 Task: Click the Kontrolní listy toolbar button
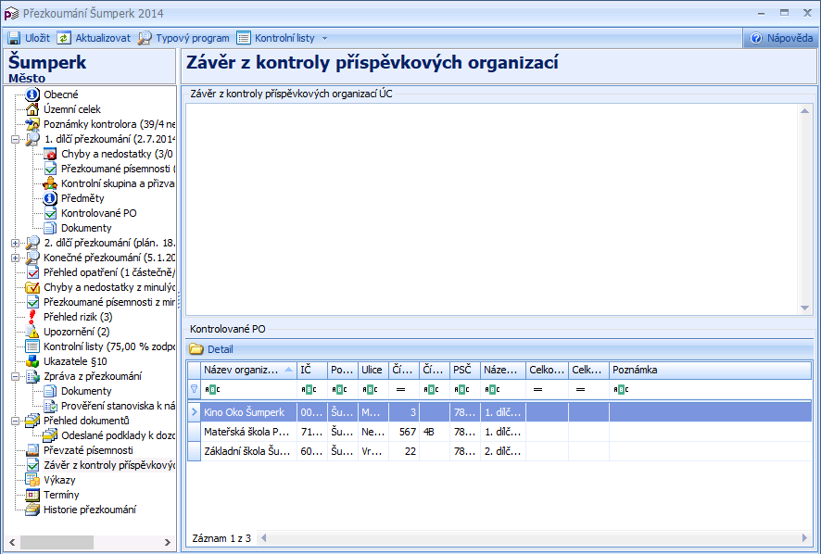[276, 38]
